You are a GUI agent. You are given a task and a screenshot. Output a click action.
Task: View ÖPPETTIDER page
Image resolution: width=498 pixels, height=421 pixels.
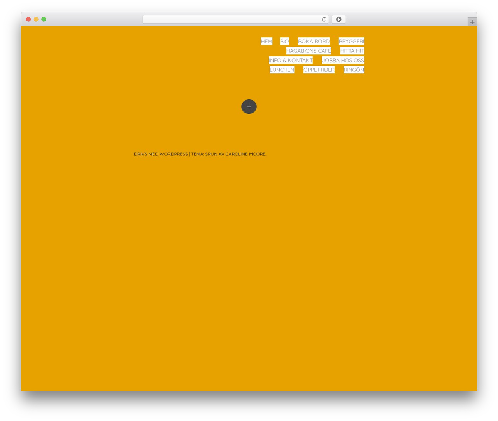point(319,70)
